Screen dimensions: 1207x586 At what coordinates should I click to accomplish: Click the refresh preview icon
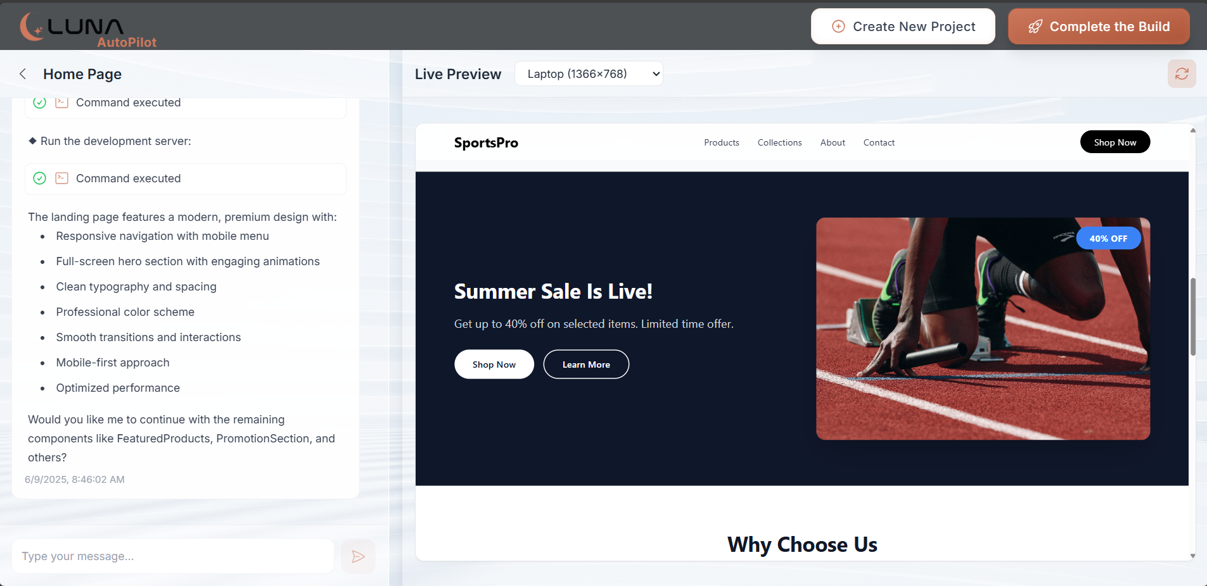1182,74
